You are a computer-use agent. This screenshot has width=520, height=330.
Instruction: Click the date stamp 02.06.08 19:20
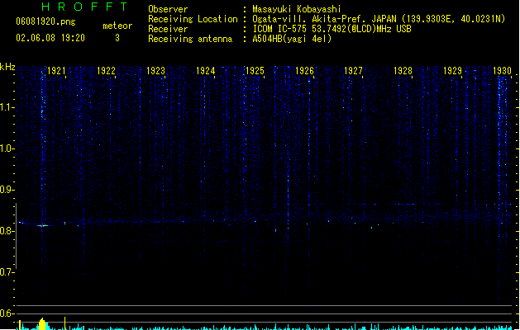(50, 38)
